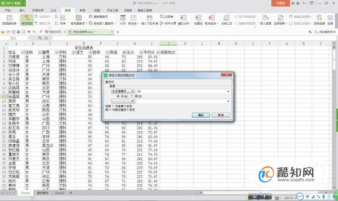Click the Import Data (导入数据) icon
Viewport: 338px width, 201px height.
pyautogui.click(x=265, y=20)
